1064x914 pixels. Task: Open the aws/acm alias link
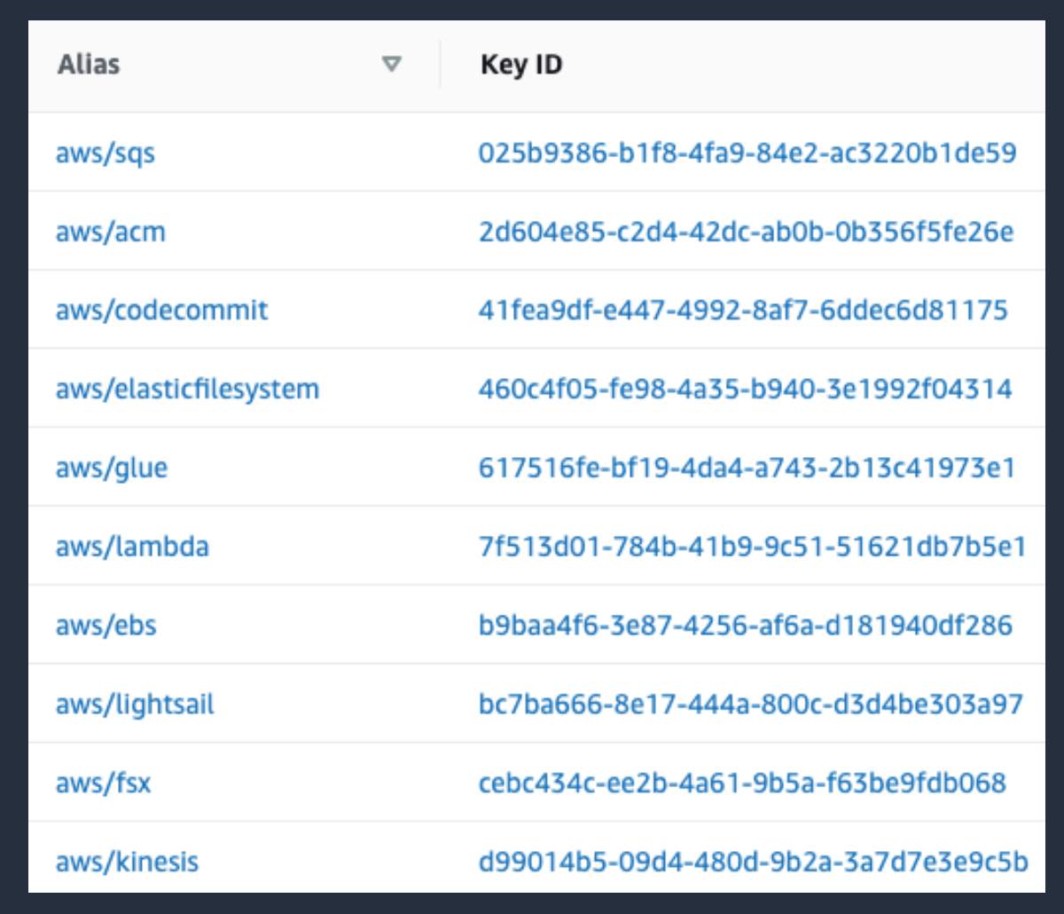(x=111, y=232)
